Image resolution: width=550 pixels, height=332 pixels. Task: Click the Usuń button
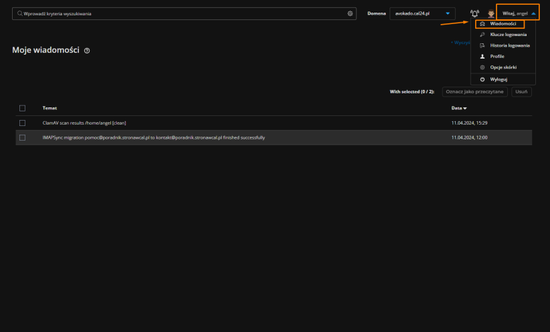click(x=521, y=91)
